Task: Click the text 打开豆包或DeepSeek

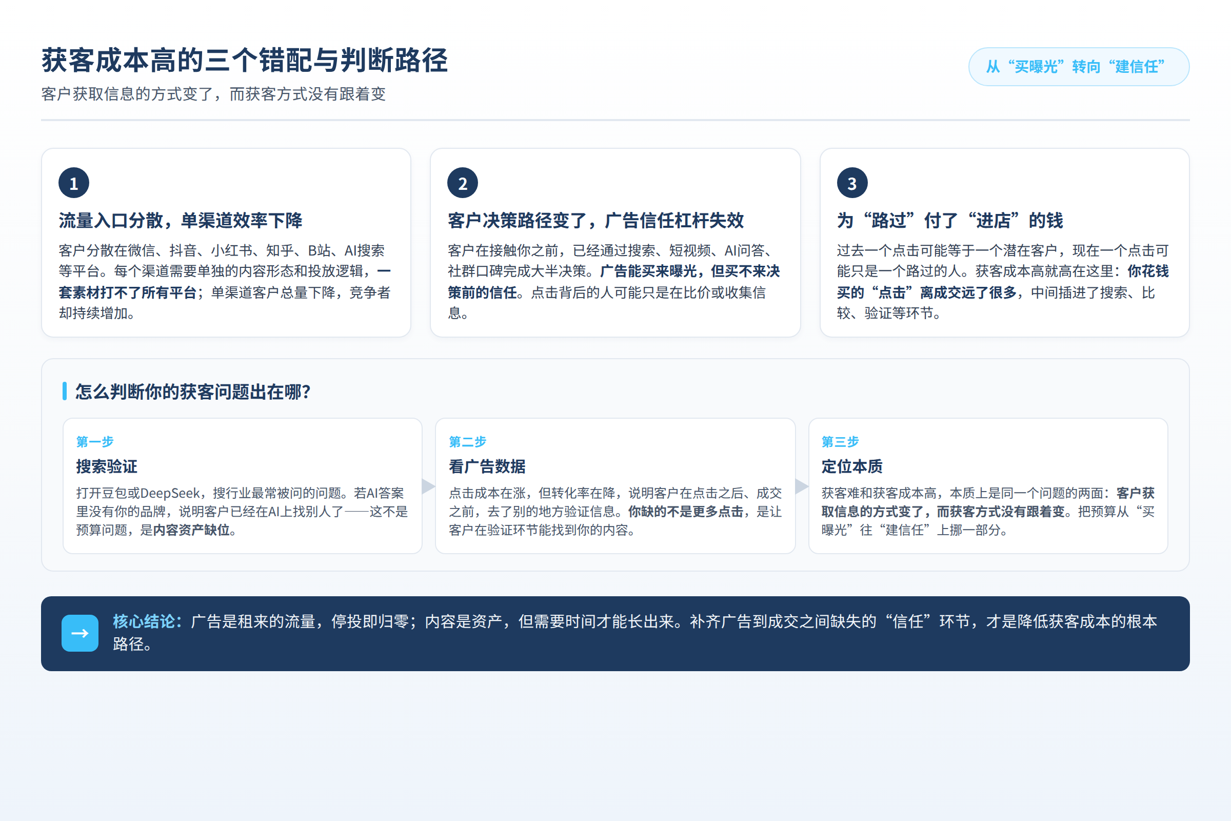Action: click(x=138, y=493)
